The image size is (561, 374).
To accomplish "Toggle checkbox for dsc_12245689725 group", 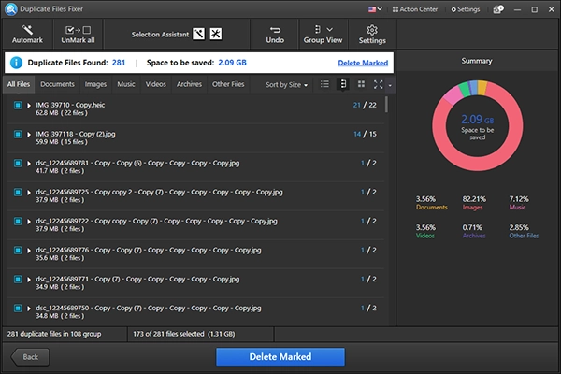I will coord(18,192).
